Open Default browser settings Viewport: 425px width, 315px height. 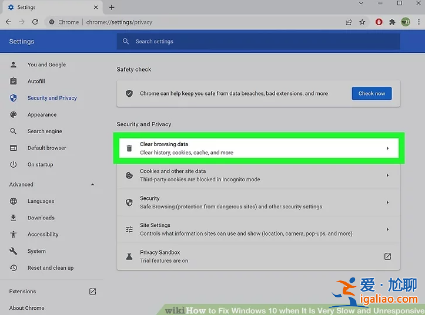click(x=46, y=148)
